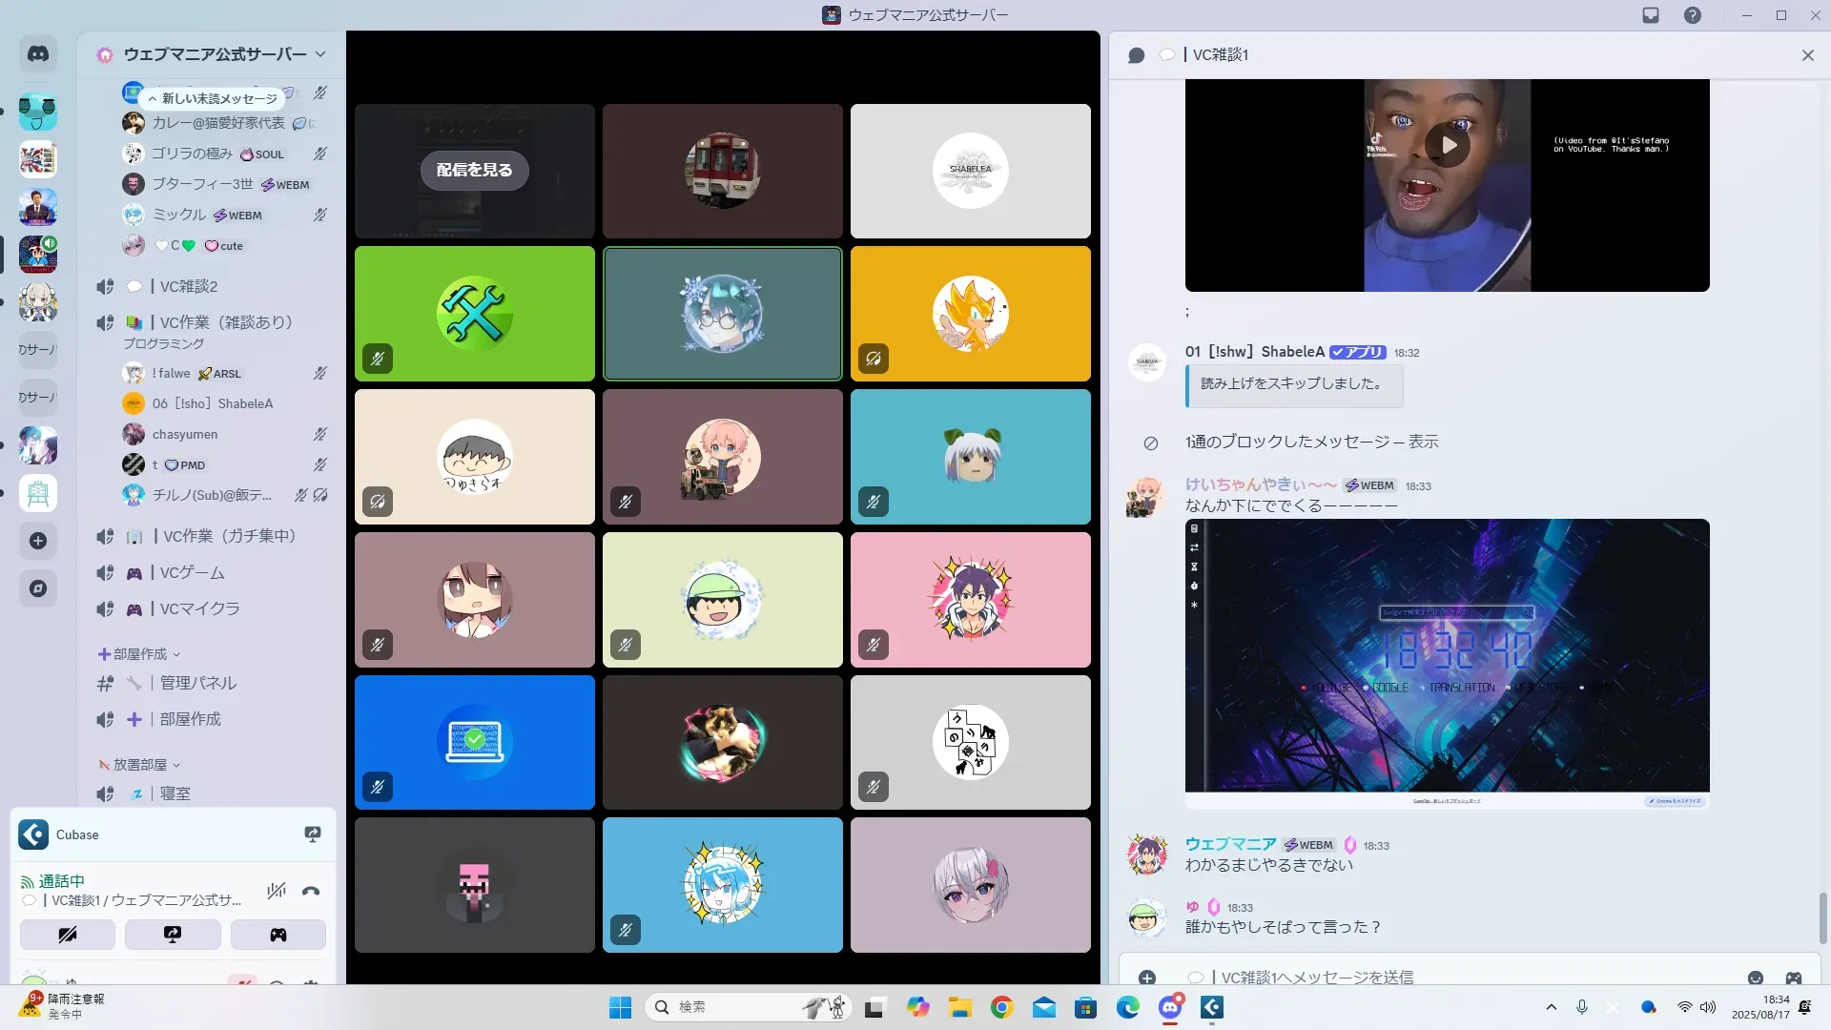1831x1030 pixels.
Task: Join the VCゲーム voice channel
Action: 192,573
